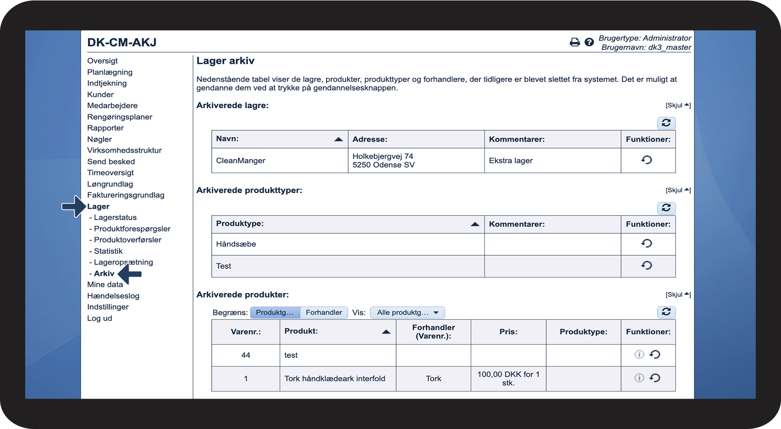Image resolution: width=781 pixels, height=429 pixels.
Task: Open the help question mark icon
Action: (x=589, y=42)
